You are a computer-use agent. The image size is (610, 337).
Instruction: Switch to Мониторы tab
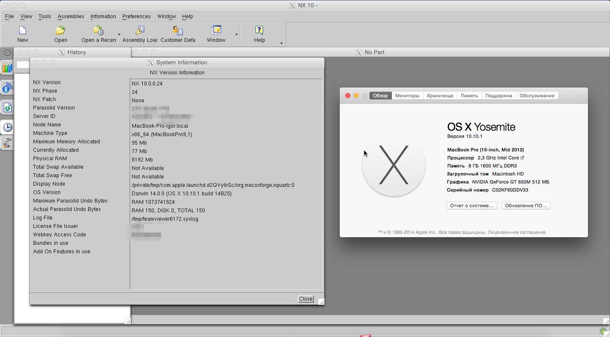click(x=407, y=96)
